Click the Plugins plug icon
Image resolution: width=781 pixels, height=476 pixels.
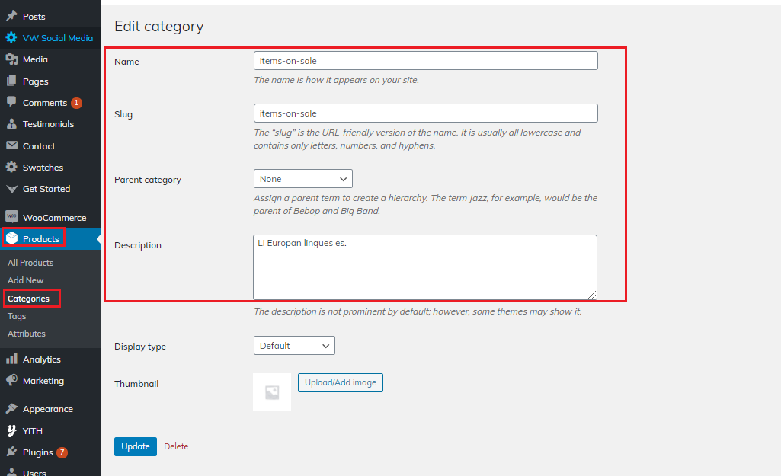pos(11,452)
